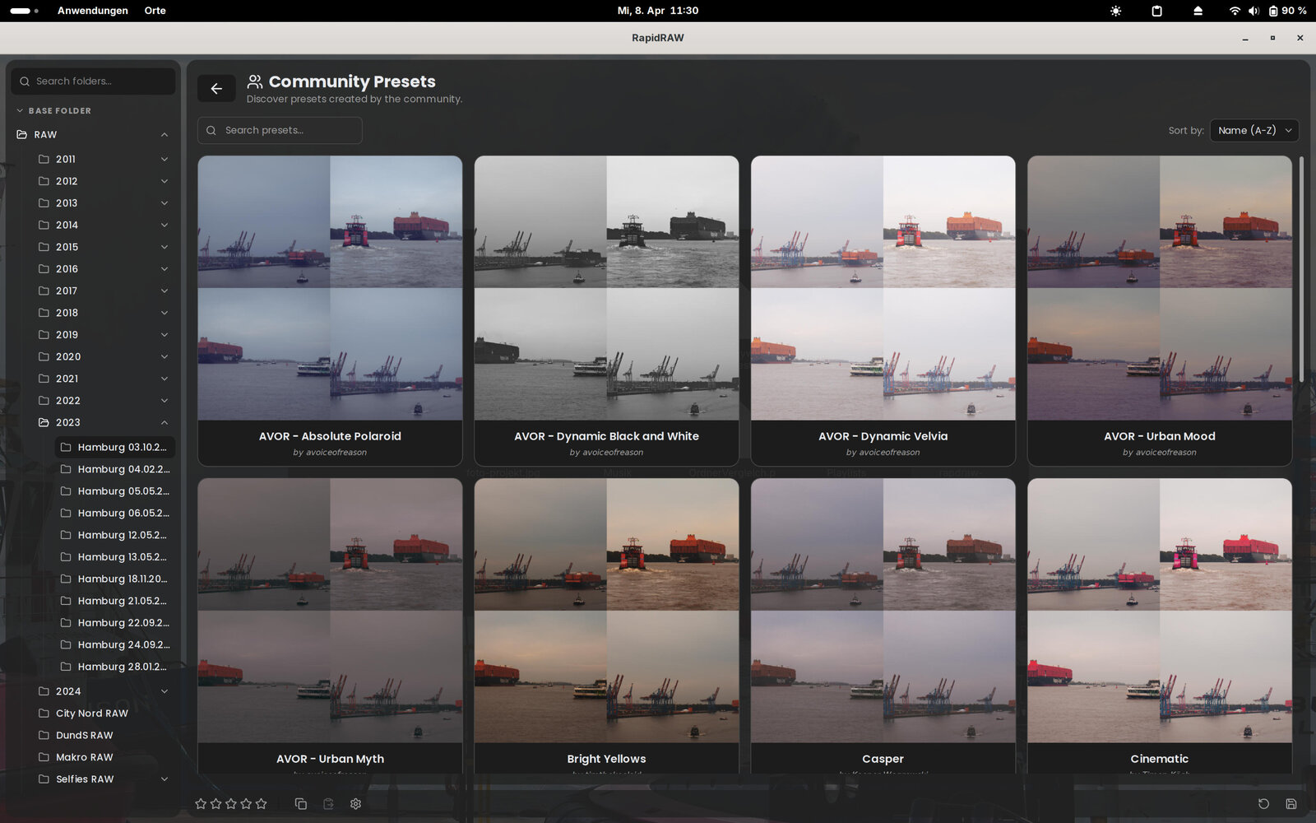
Task: Click the paste settings icon in bottom bar
Action: click(x=328, y=804)
